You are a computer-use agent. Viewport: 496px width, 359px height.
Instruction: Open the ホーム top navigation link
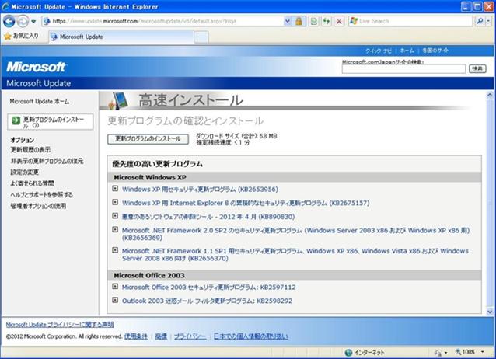pyautogui.click(x=407, y=51)
